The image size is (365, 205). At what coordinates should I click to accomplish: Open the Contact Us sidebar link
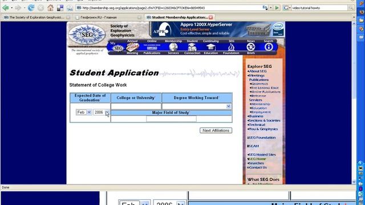click(x=257, y=167)
